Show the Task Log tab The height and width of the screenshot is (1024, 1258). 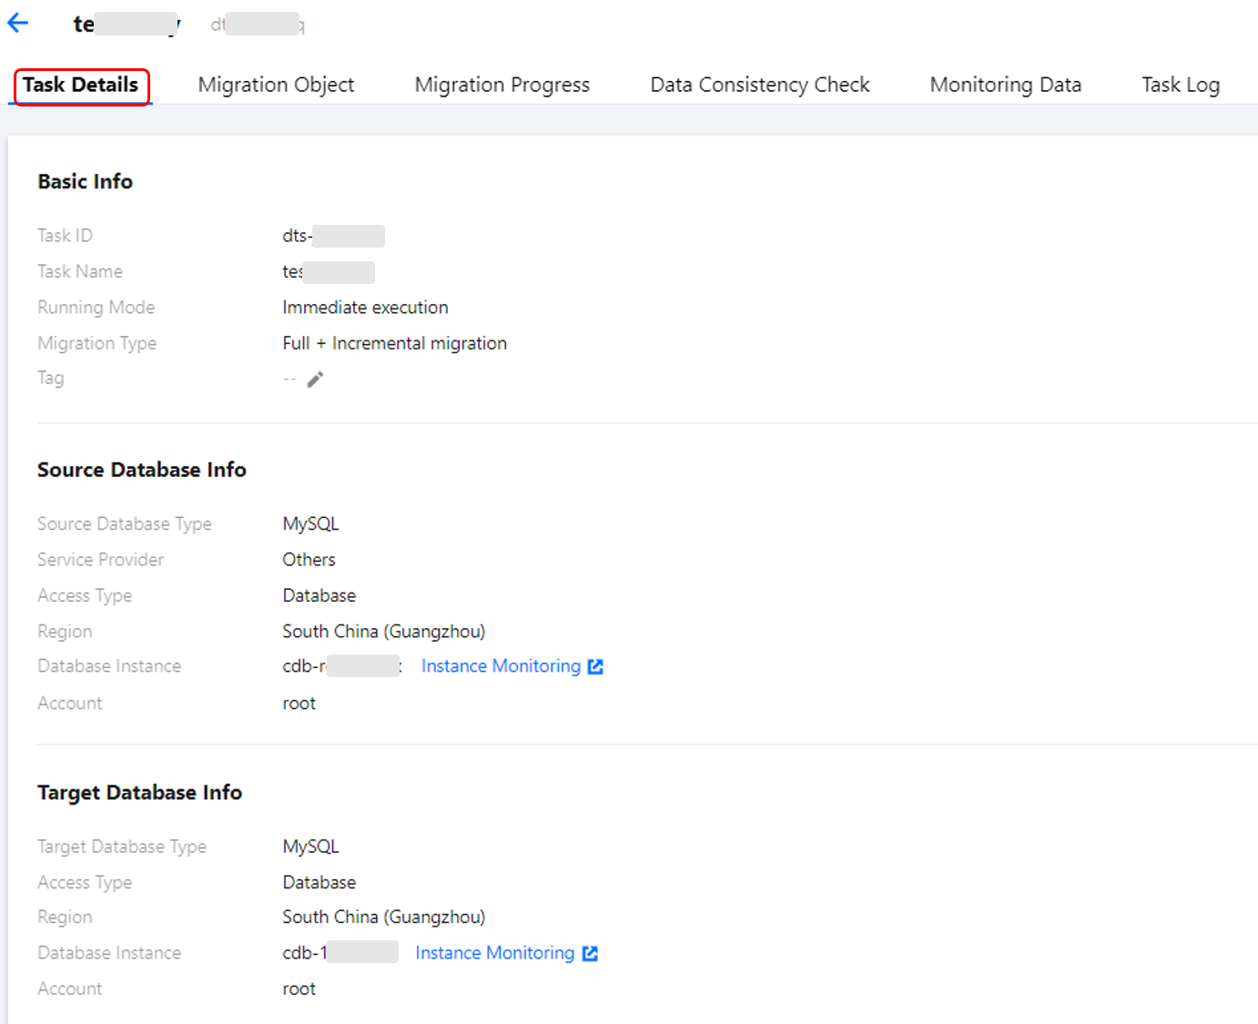1180,86
